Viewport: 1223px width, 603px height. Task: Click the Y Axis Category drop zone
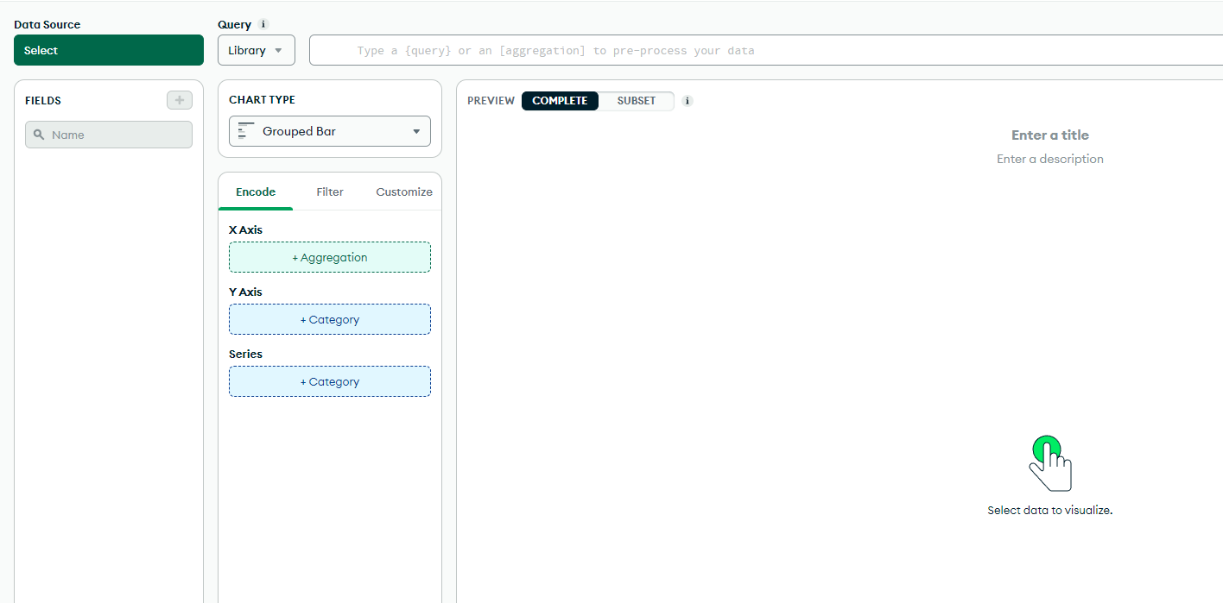click(330, 319)
